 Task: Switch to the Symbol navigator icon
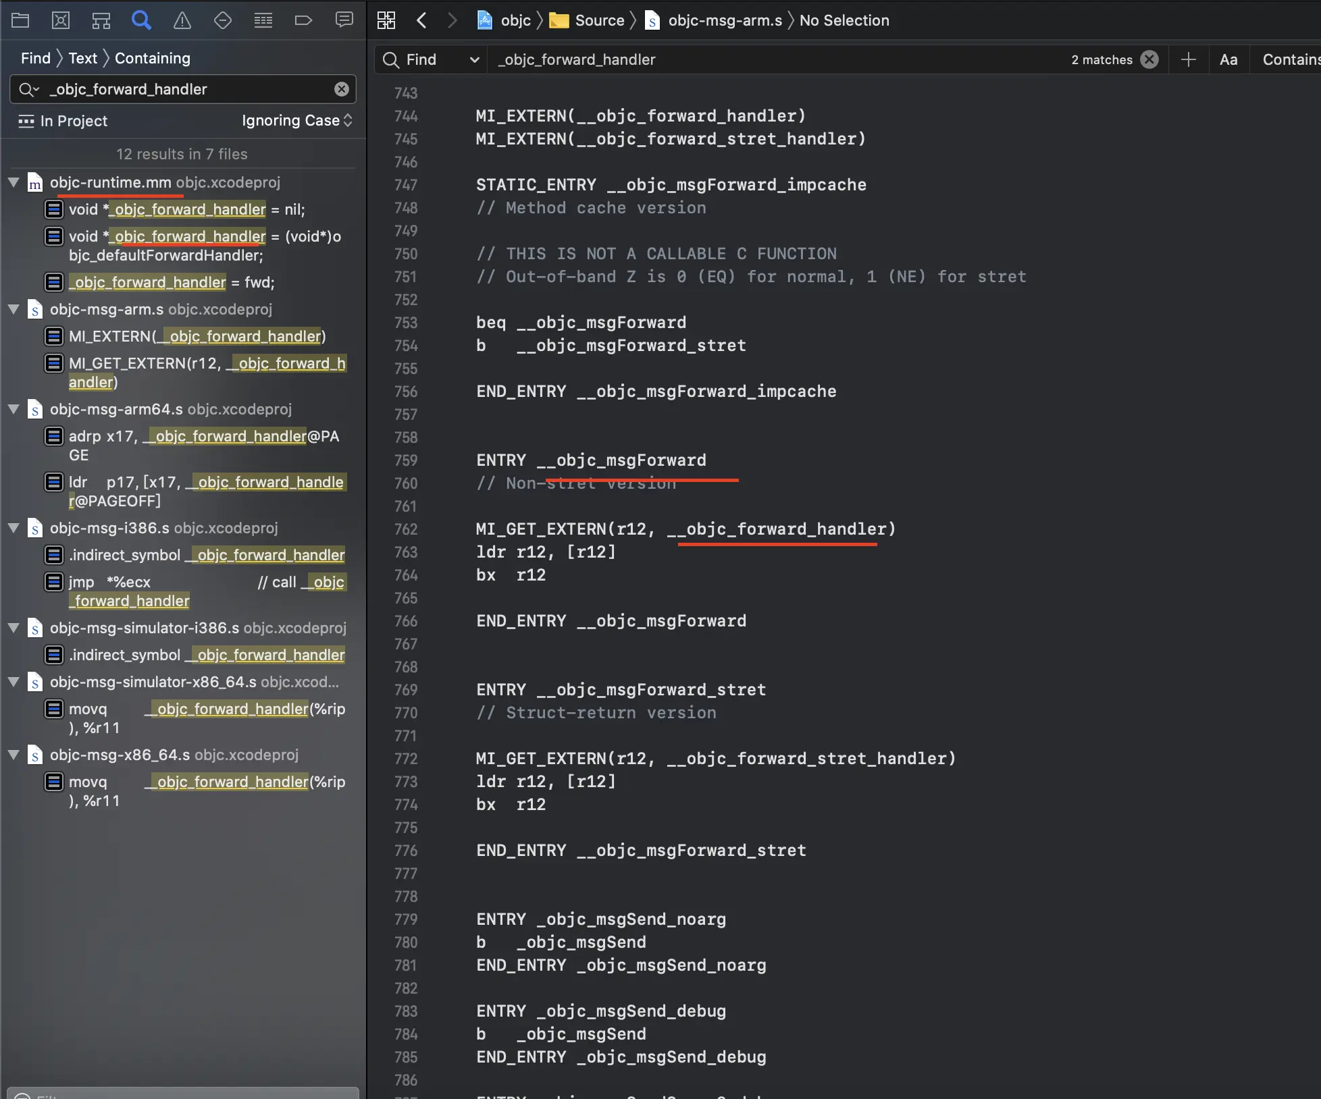(101, 20)
